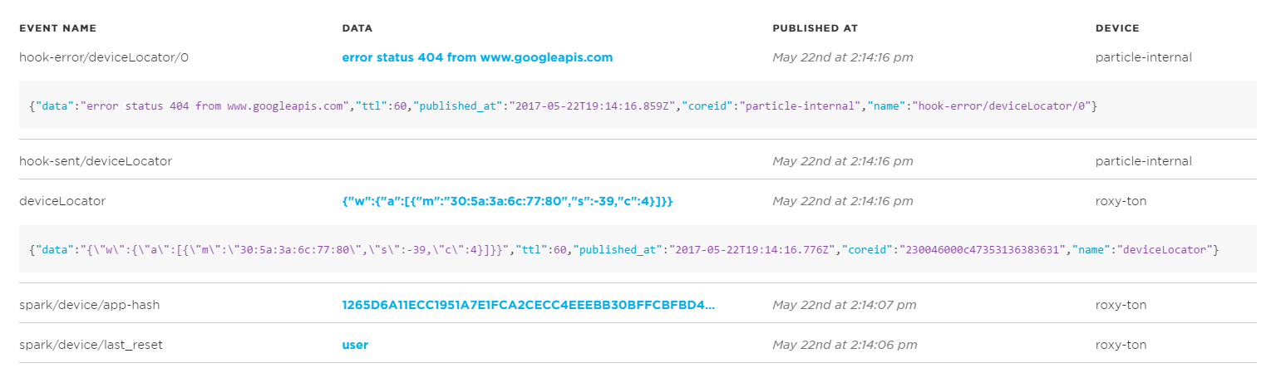Click the deviceLocator JSON data link

pyautogui.click(x=507, y=201)
